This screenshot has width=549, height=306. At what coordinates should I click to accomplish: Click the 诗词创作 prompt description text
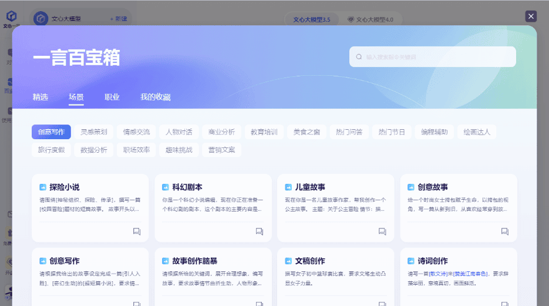(458, 278)
